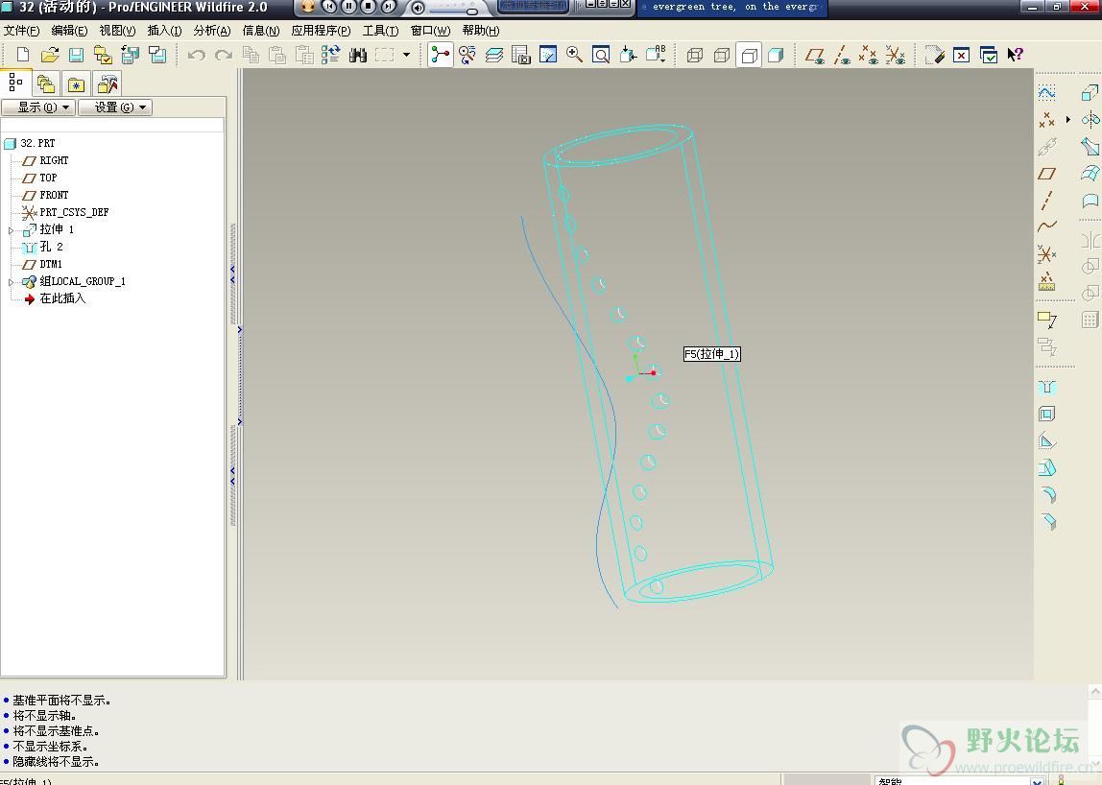This screenshot has height=785, width=1102.
Task: Click the context help pointer icon
Action: [1015, 55]
